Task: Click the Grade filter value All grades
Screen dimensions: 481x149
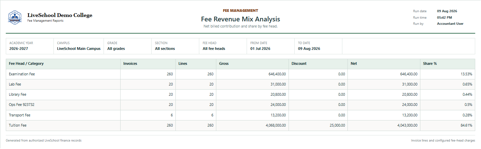Action: tap(116, 49)
